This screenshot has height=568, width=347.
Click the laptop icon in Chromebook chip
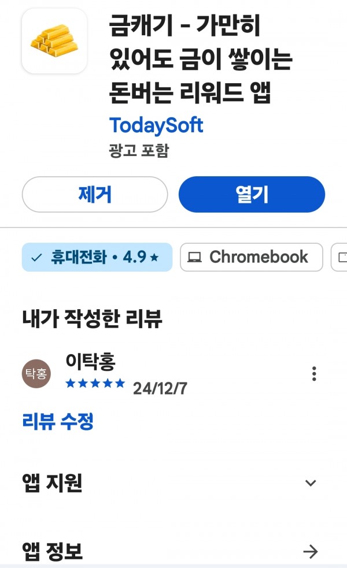pyautogui.click(x=195, y=257)
